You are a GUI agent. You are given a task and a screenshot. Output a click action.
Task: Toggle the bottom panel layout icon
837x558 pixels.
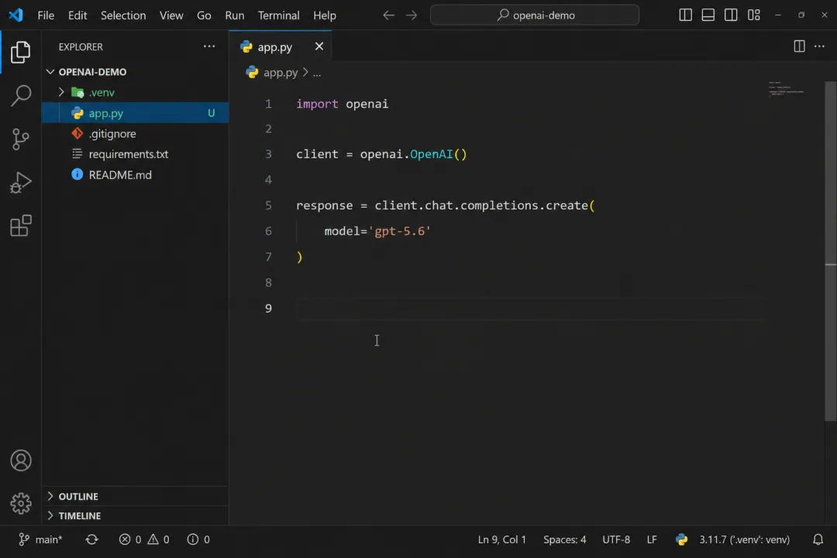click(708, 15)
